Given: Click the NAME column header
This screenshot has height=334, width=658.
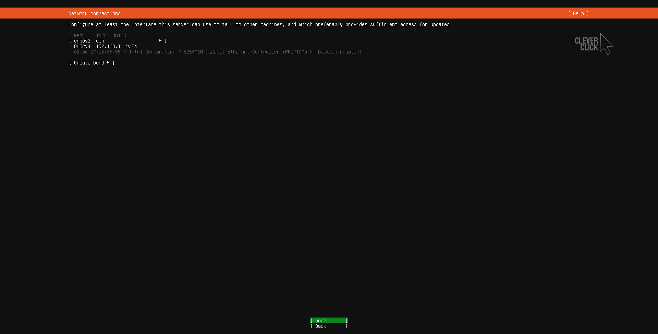Looking at the screenshot, I should [x=80, y=35].
